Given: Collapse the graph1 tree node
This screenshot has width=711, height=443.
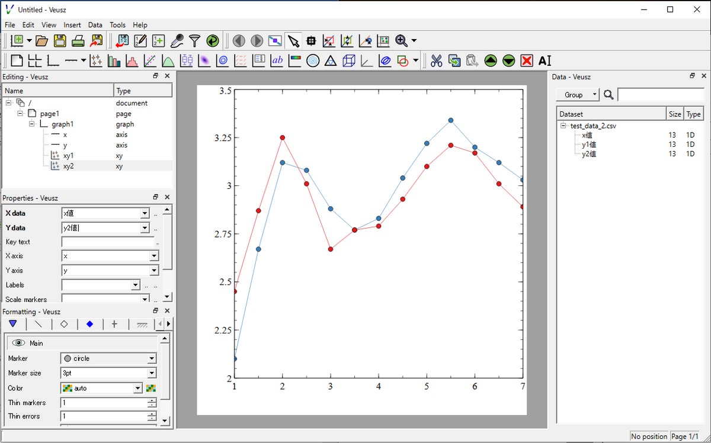Looking at the screenshot, I should click(32, 124).
